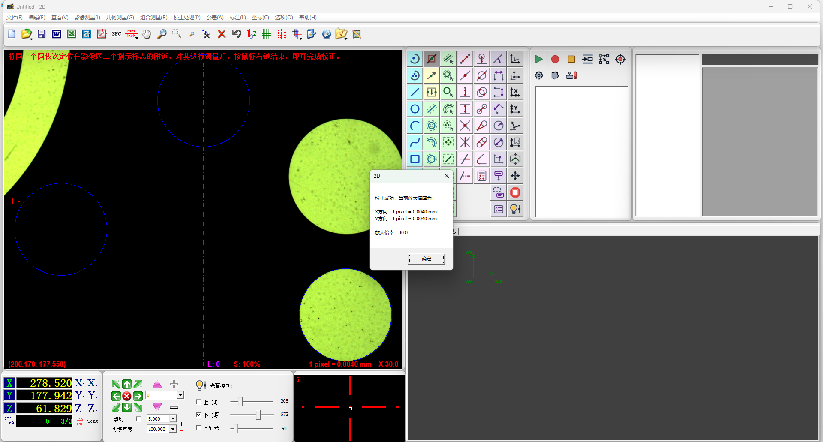Open the 快捷速度 100.000 speed dropdown

point(173,429)
